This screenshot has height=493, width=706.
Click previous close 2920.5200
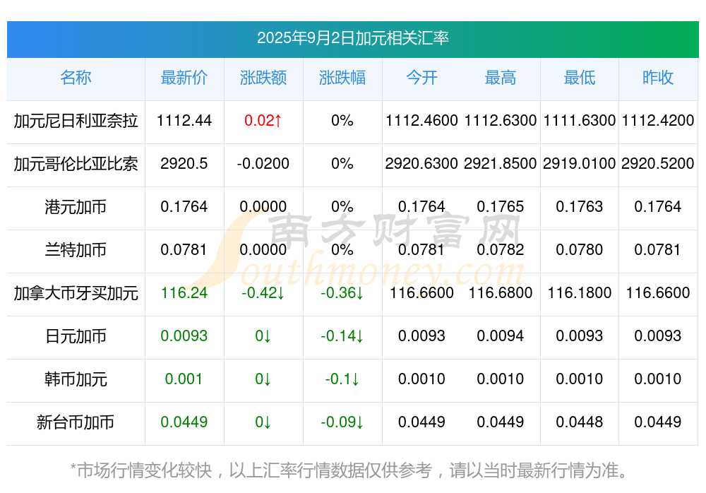click(x=658, y=164)
